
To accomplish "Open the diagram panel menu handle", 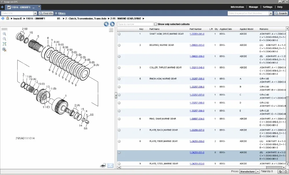I will (4, 29).
